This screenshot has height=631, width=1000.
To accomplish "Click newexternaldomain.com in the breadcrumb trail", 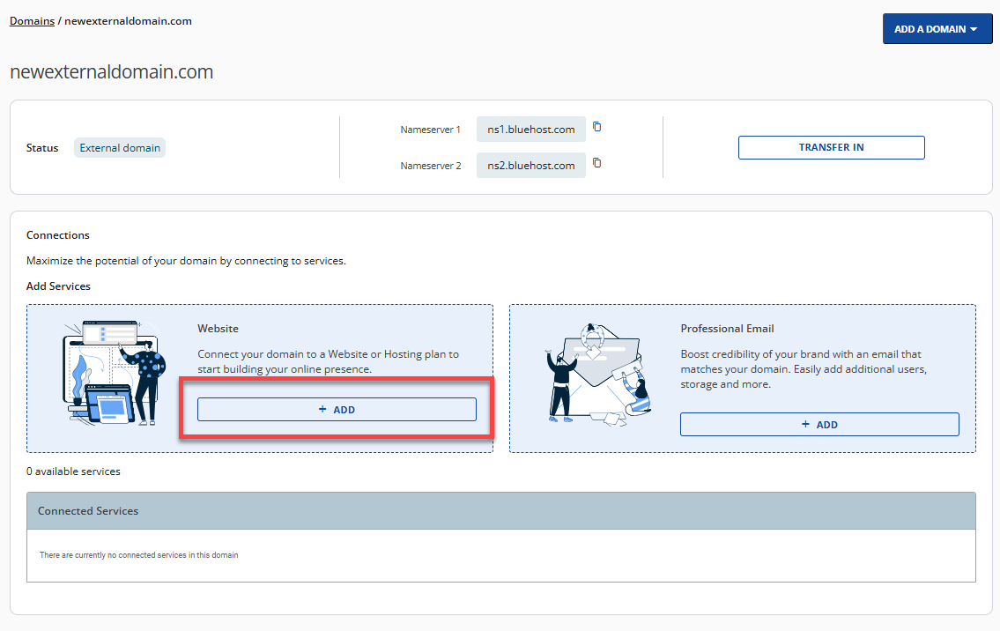I will coord(128,21).
